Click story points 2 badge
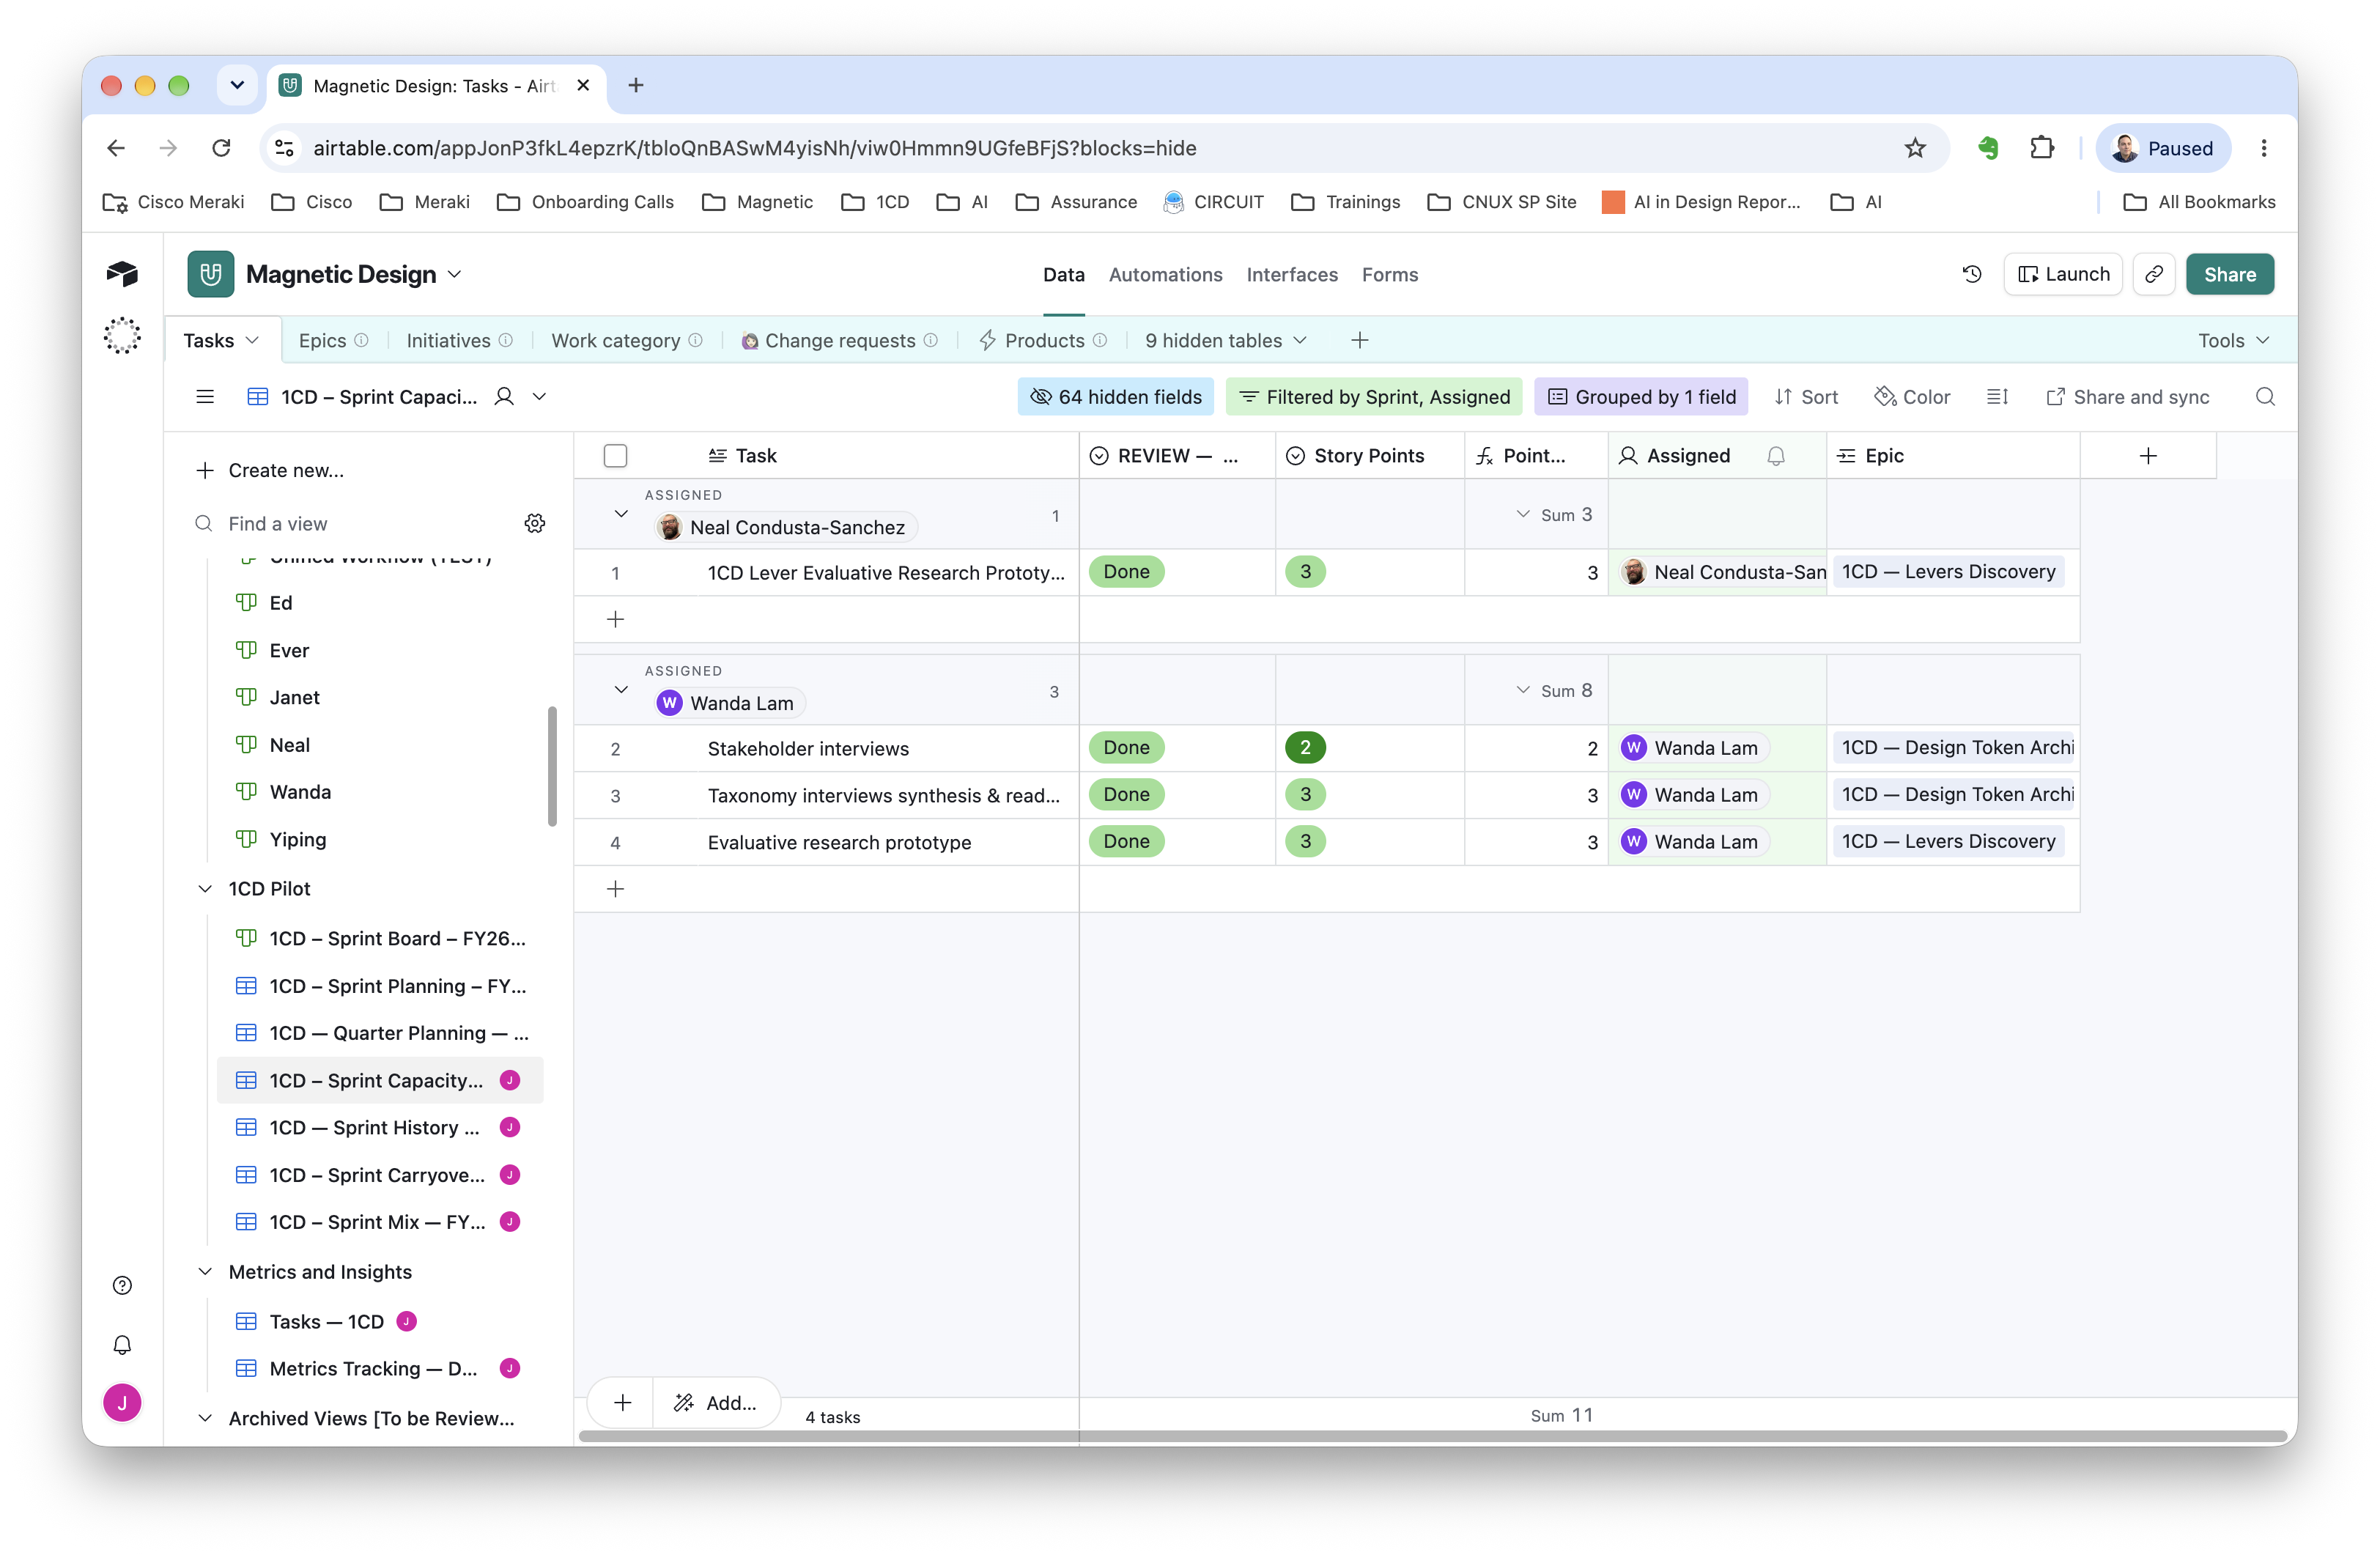Screen dimensions: 2380x1555 click(x=1305, y=748)
